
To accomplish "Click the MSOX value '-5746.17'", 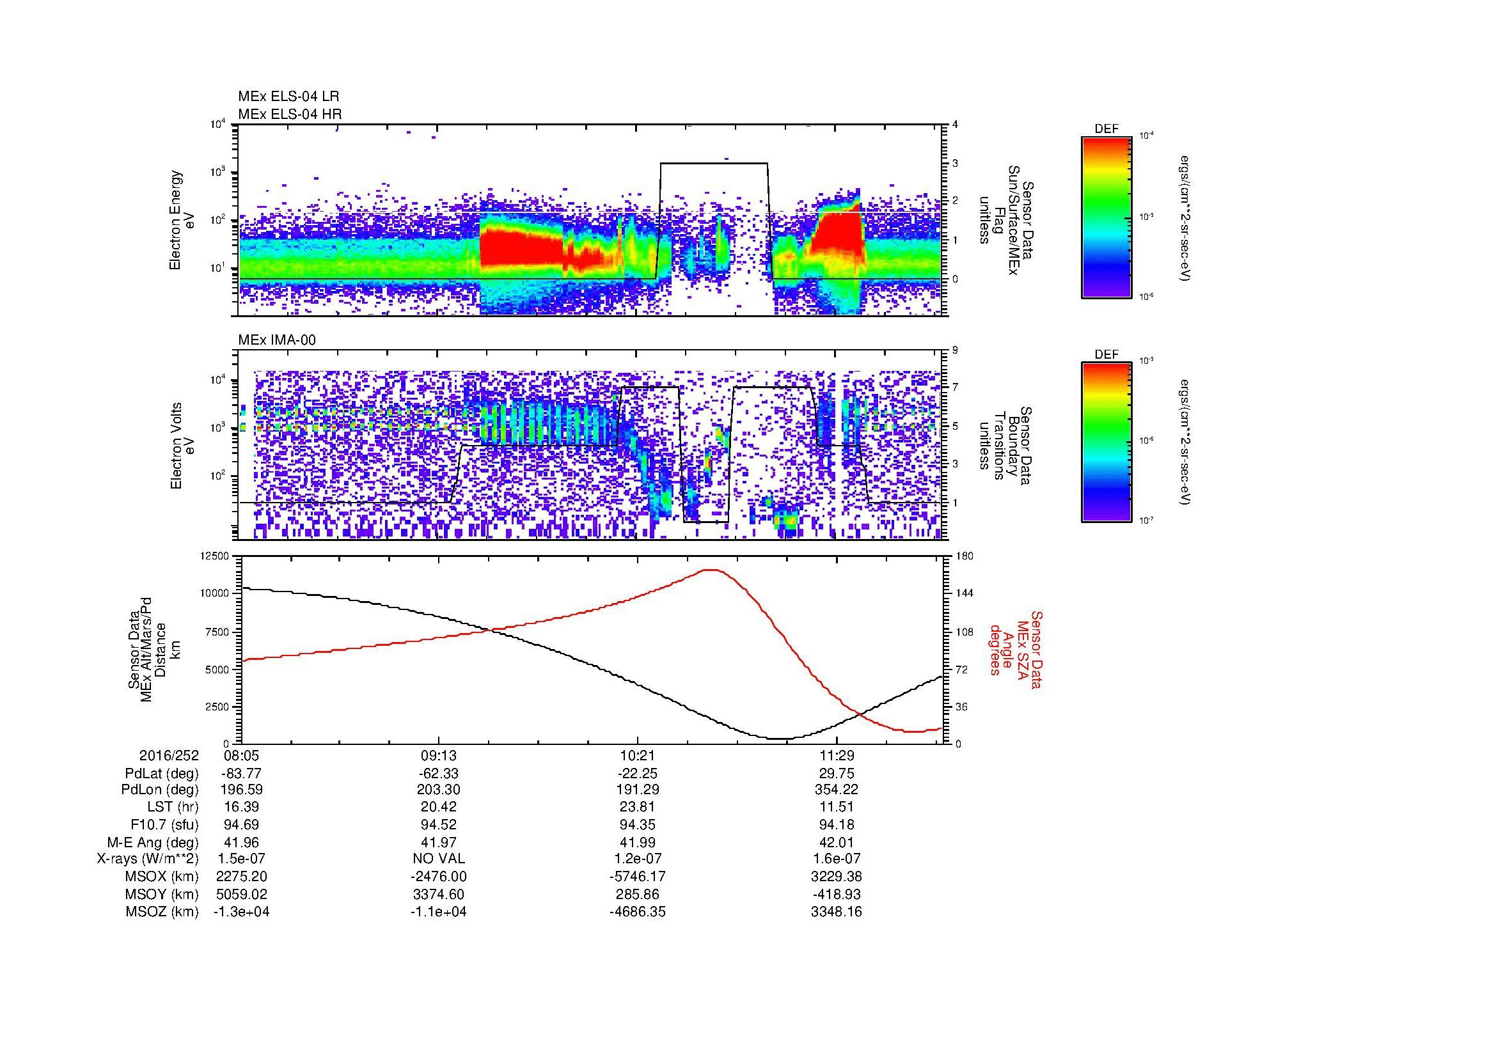I will coord(637,877).
